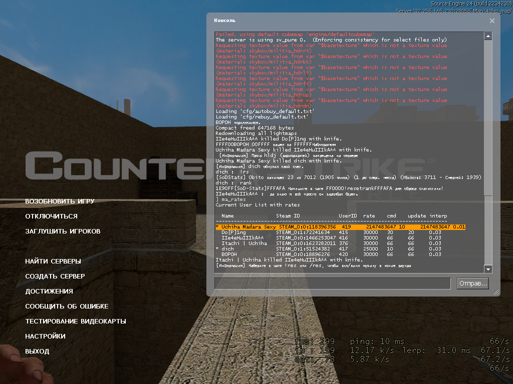Close the Консоль window
The image size is (513, 384).
click(492, 20)
